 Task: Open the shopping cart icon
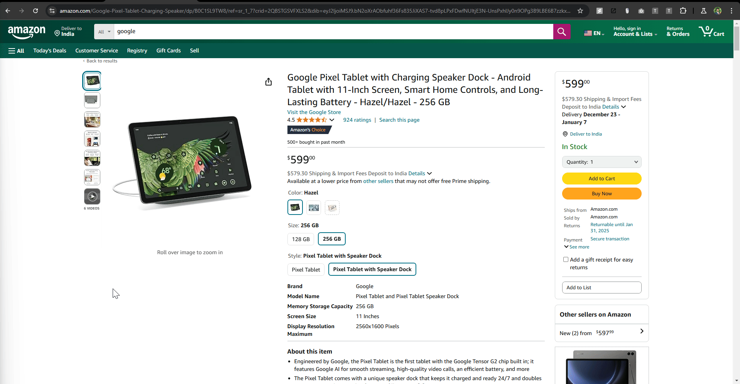[x=711, y=32]
